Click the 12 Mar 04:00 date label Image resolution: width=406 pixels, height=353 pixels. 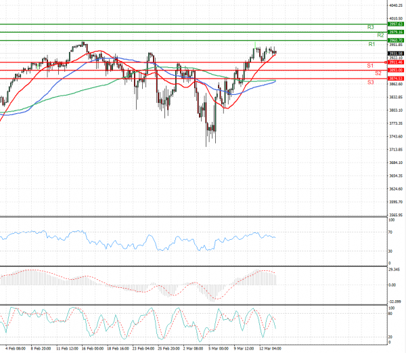(270, 348)
